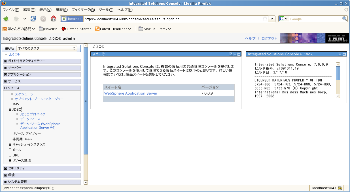Click the up arrow of navigation scrollbar

(86, 45)
